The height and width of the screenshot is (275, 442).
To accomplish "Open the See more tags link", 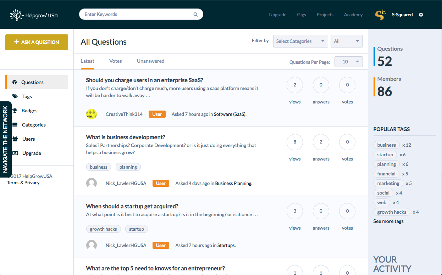I will click(x=388, y=221).
